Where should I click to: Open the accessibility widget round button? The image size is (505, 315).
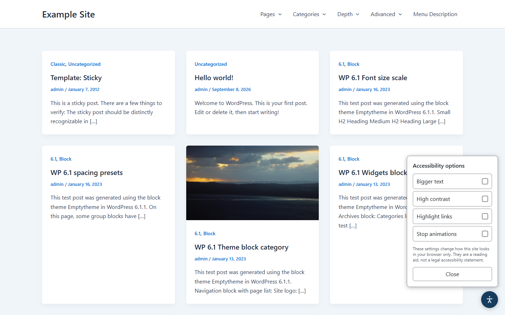coord(490,300)
